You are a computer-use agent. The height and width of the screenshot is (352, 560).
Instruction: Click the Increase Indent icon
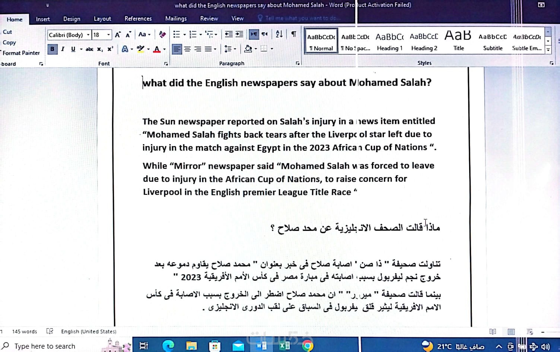coord(239,34)
